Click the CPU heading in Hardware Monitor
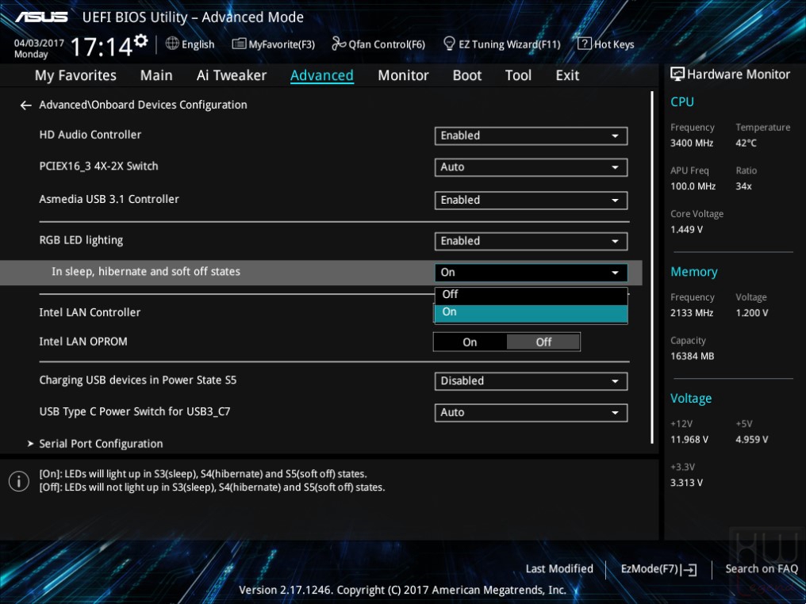 pos(682,101)
